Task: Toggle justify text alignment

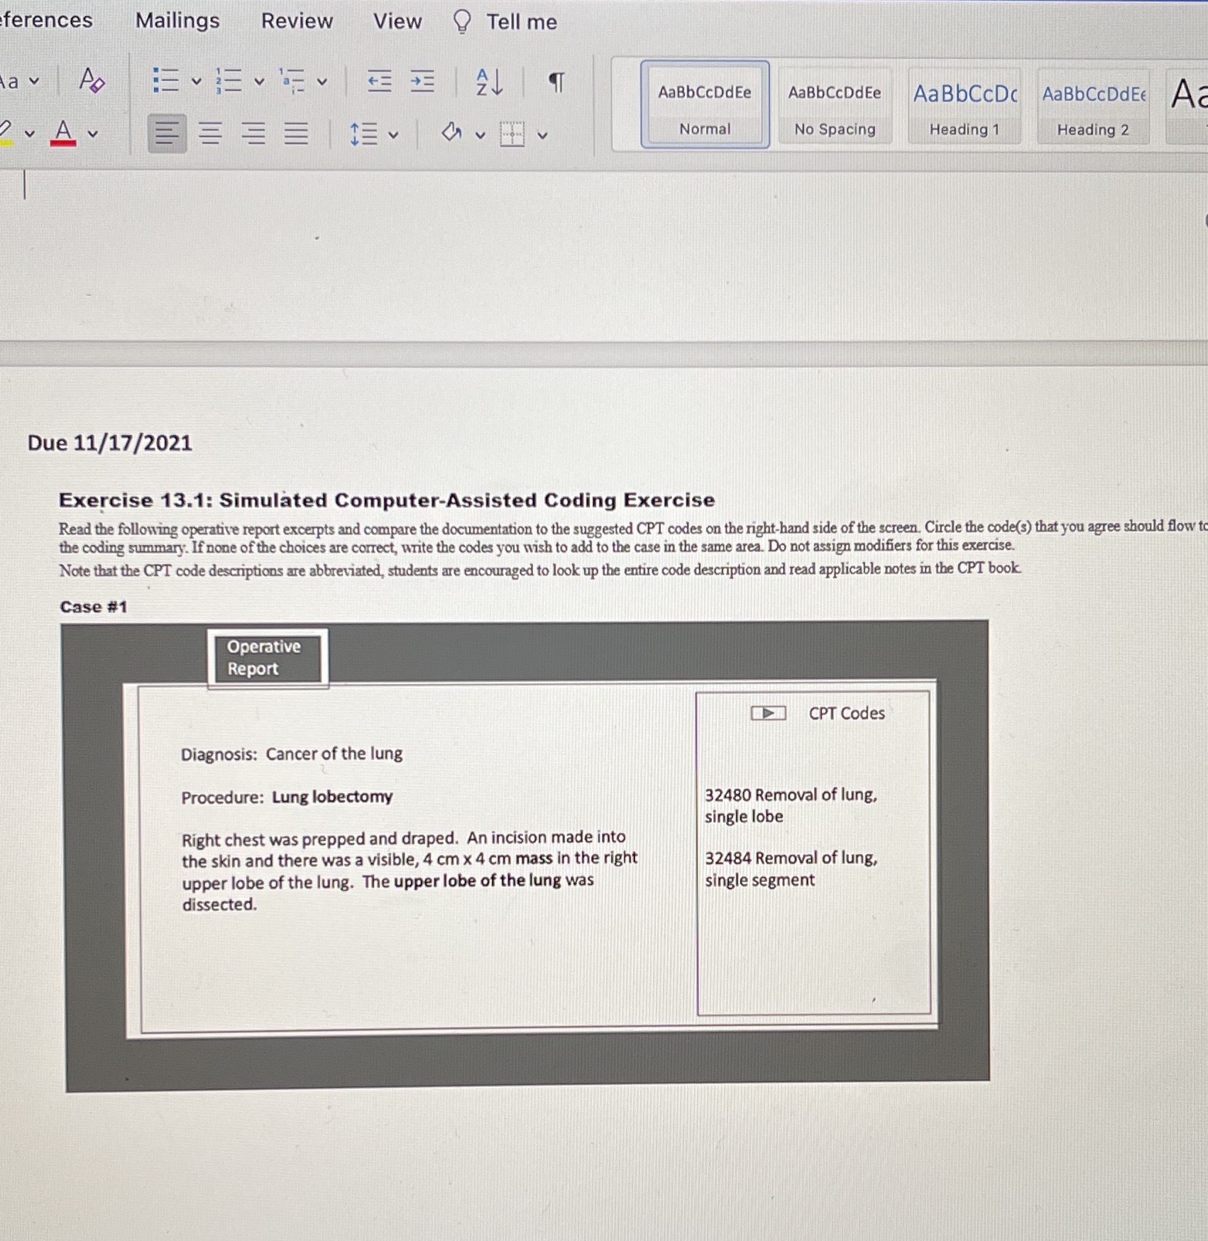Action: 296,133
